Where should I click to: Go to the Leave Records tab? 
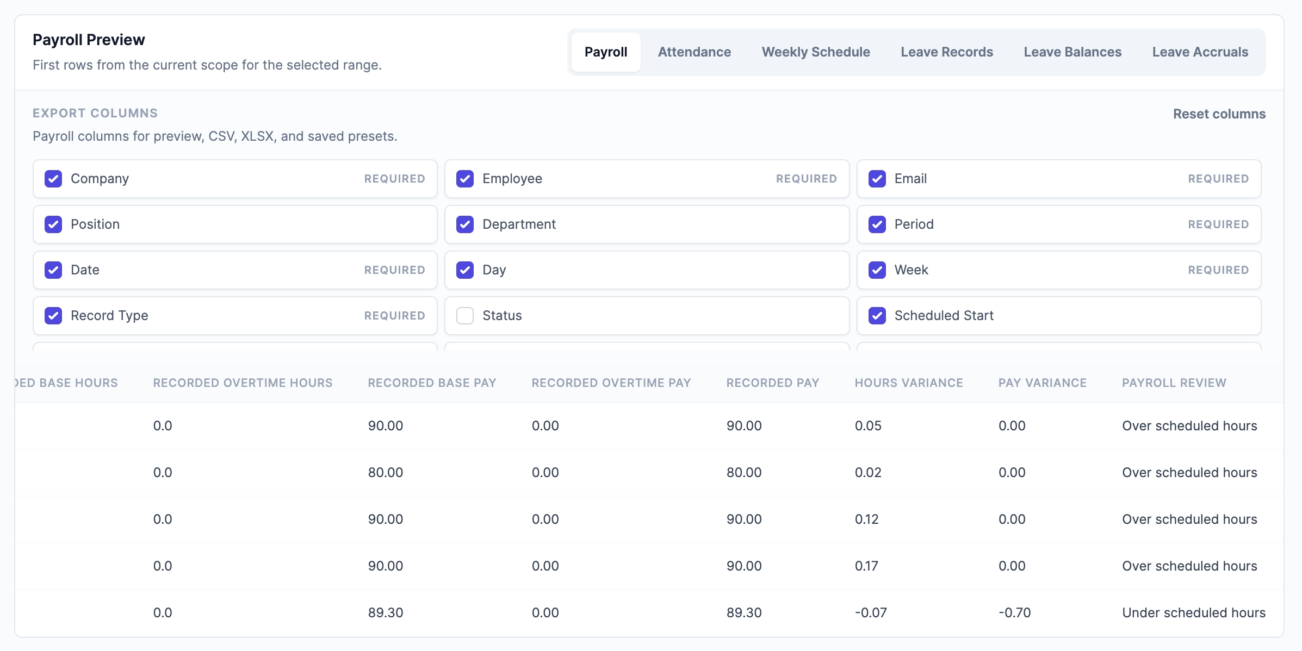pos(947,52)
